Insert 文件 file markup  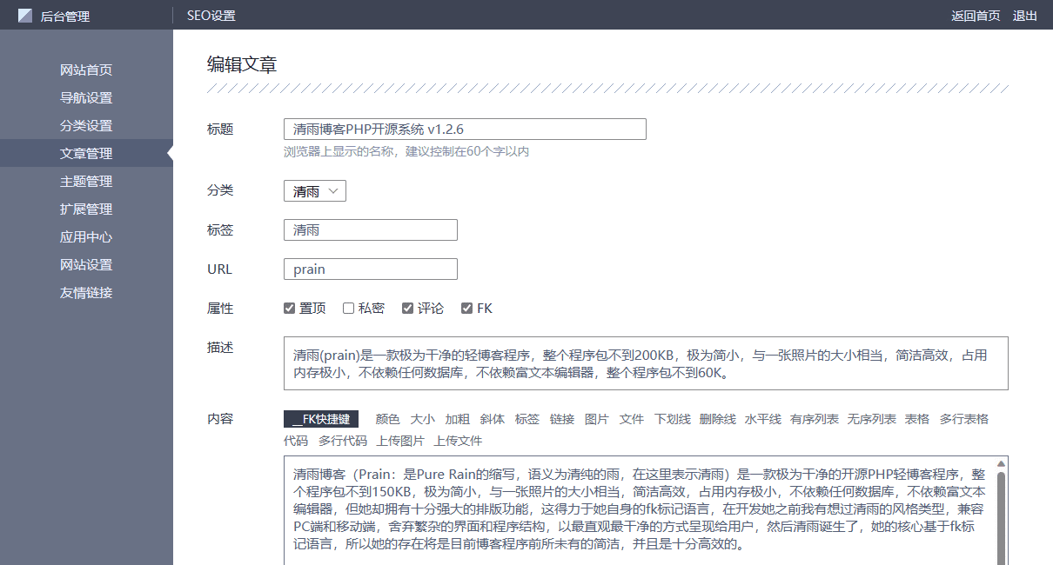(x=632, y=419)
